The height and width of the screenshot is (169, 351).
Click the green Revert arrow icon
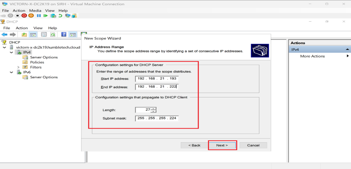(60, 16)
